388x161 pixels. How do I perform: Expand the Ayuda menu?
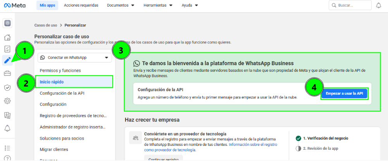(190, 5)
